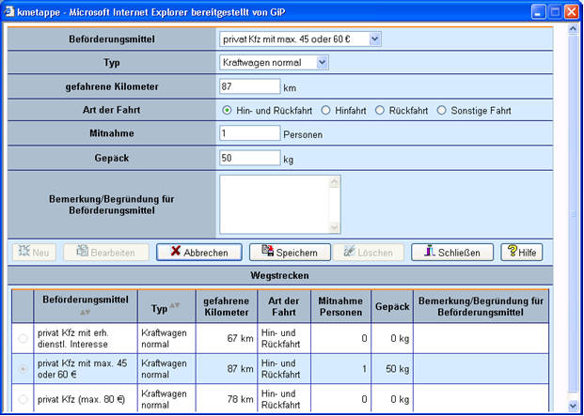Maximize the Internet Explorer window
584x416 pixels.
(555, 12)
